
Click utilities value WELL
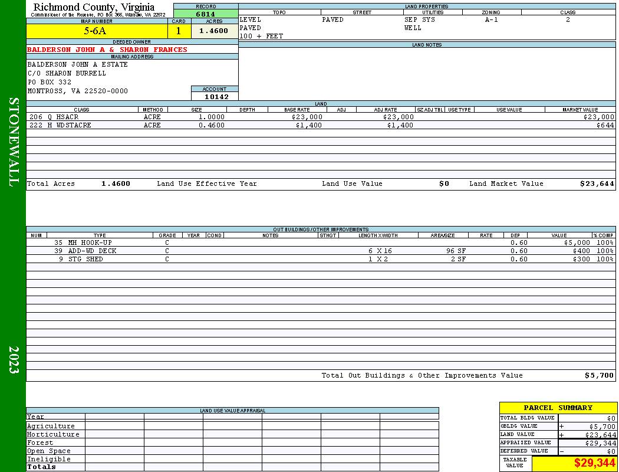click(x=413, y=28)
